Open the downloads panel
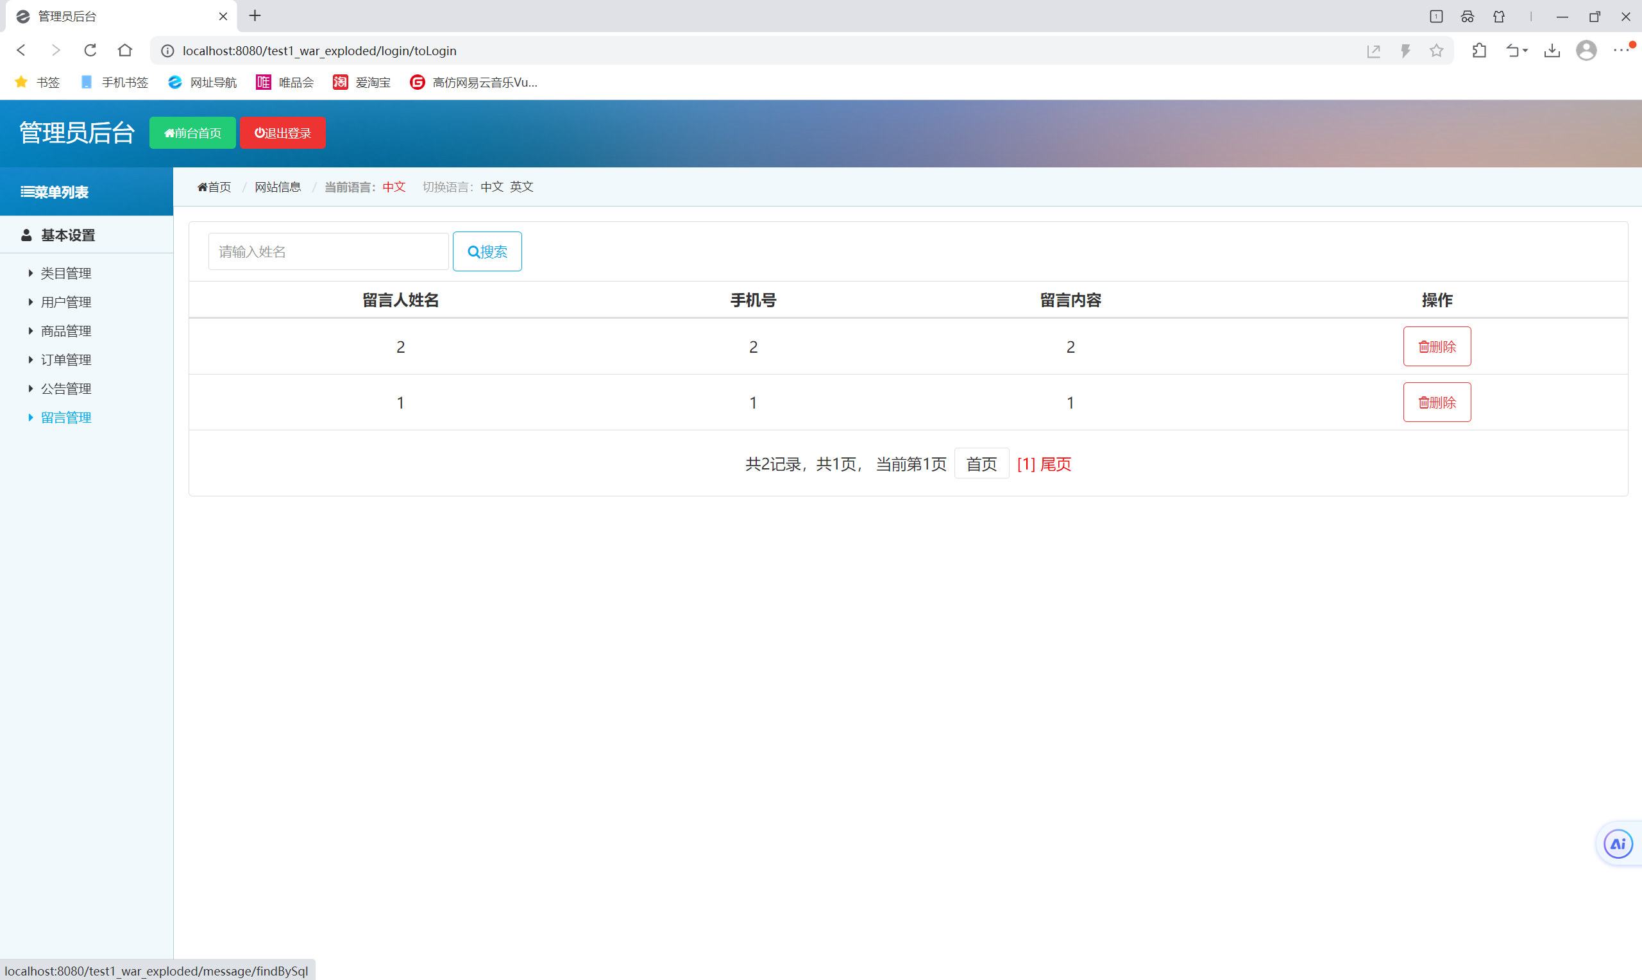This screenshot has width=1642, height=980. click(1552, 51)
